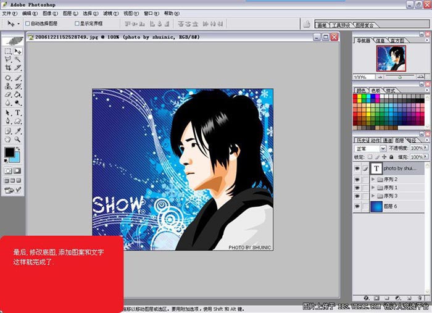Viewport: 432px width, 313px height.
Task: Open the 编辑 menu
Action: 30,13
